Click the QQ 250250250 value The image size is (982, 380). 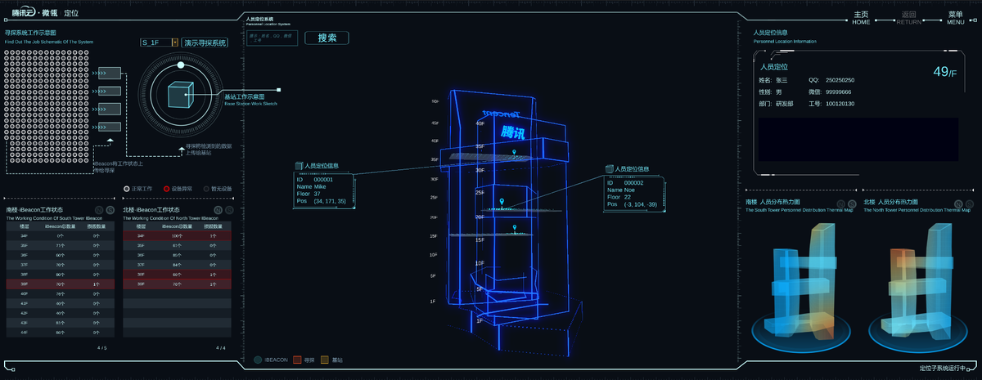click(x=840, y=80)
